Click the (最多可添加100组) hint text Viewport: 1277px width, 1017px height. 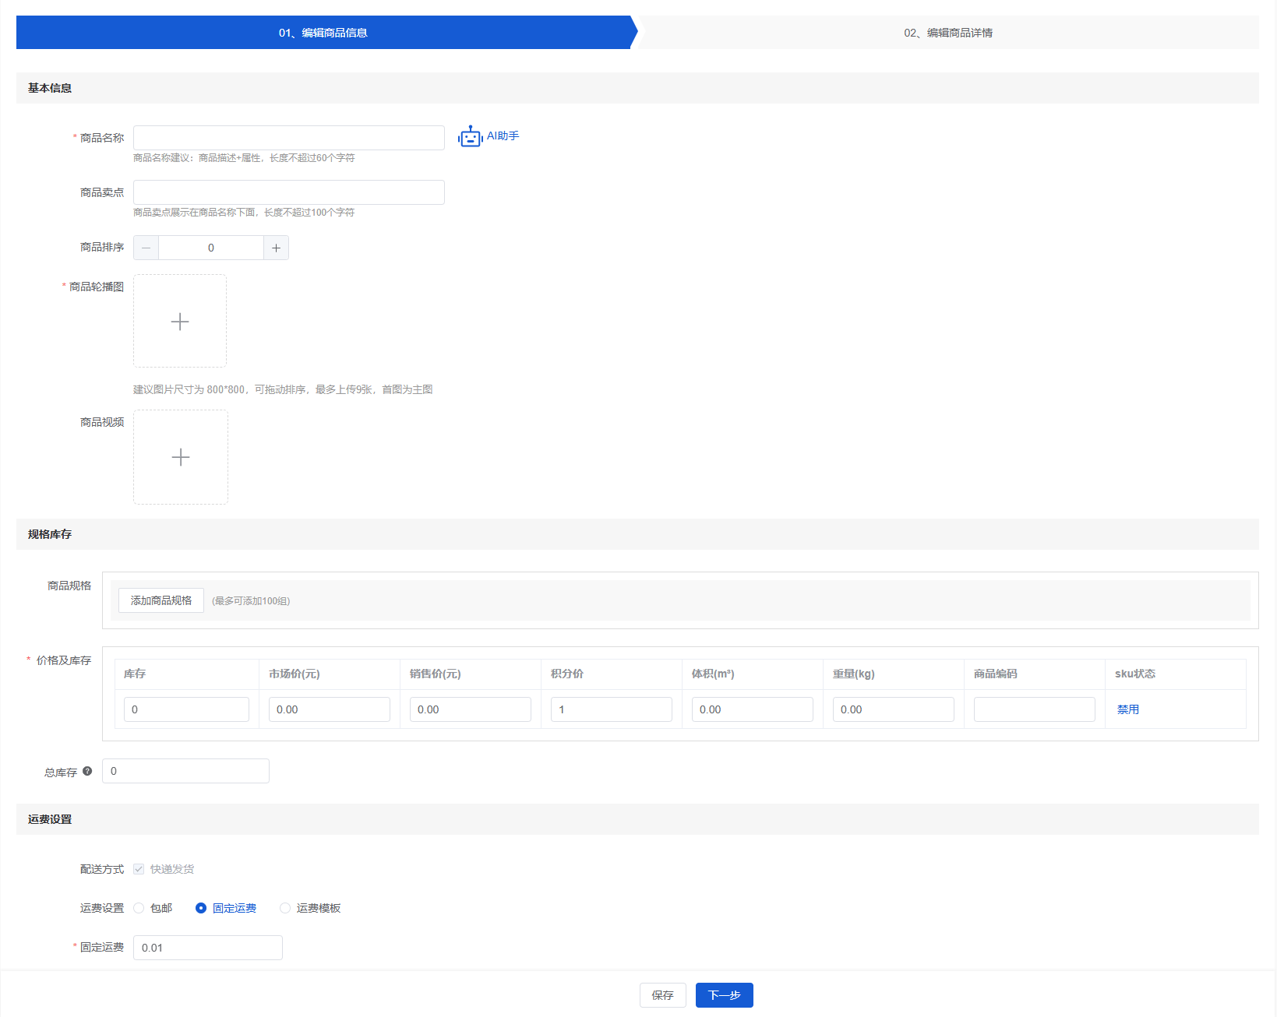click(251, 601)
